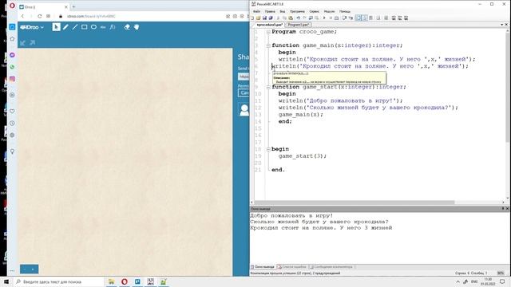Select the hand pan tool in IDroo
Screen dimensions: 511x287
click(x=137, y=27)
